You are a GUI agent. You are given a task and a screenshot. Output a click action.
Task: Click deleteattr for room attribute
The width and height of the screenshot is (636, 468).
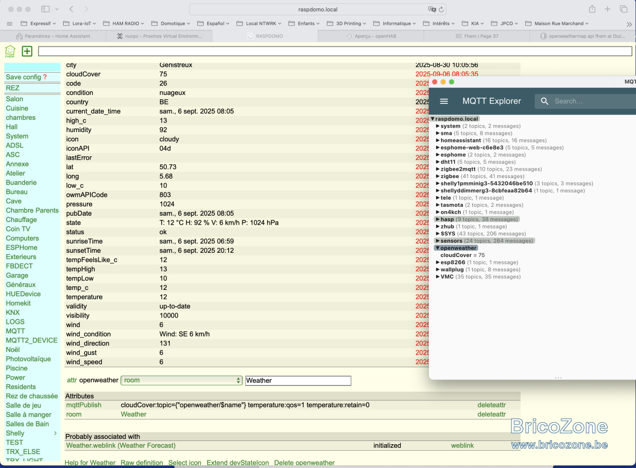(x=491, y=414)
